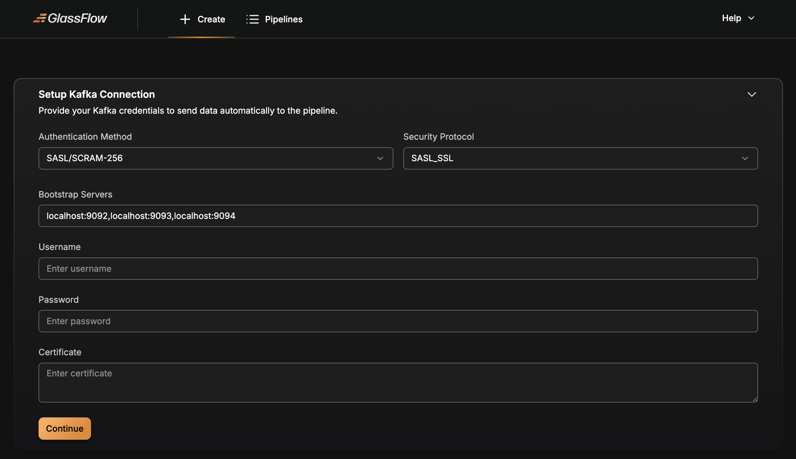
Task: Click the arrow inside the SASL/SCRAM-256 dropdown
Action: click(x=380, y=158)
